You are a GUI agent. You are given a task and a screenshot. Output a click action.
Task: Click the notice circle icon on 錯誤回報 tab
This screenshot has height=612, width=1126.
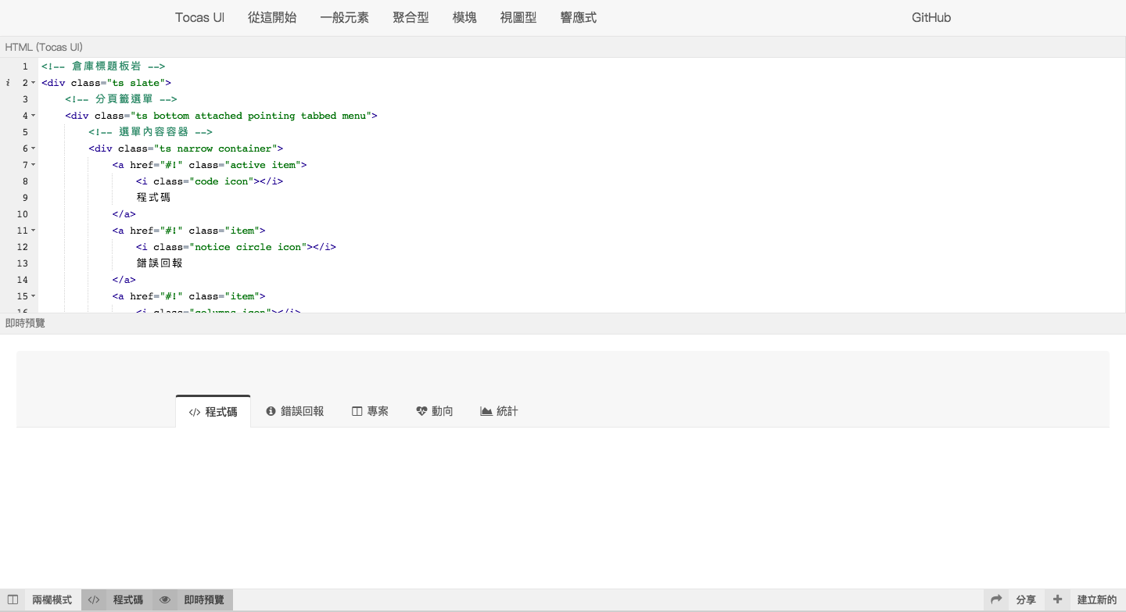pos(271,411)
